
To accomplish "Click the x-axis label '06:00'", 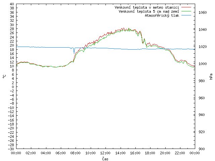I will [60, 153].
